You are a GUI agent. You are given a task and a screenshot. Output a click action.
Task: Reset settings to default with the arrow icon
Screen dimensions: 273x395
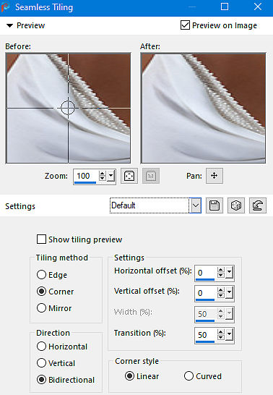(258, 205)
